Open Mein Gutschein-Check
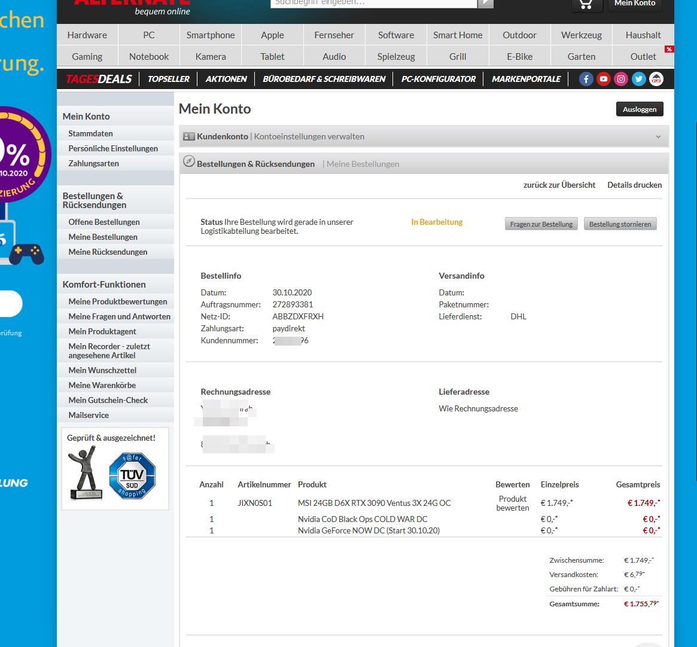The image size is (697, 647). point(108,400)
